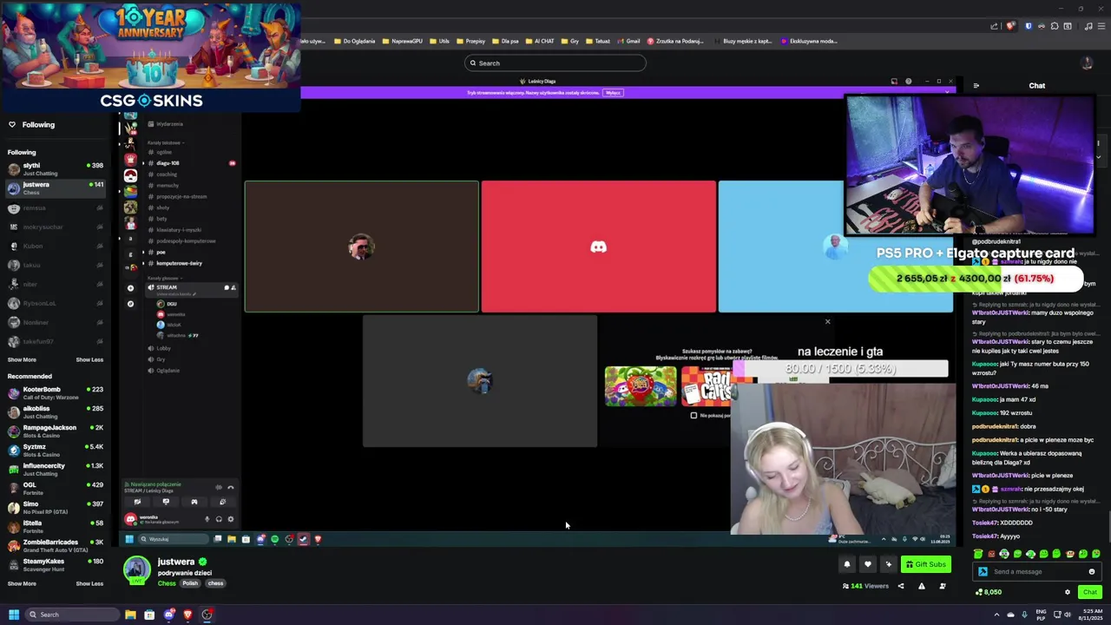Focus the Send a message field

(x=1037, y=571)
